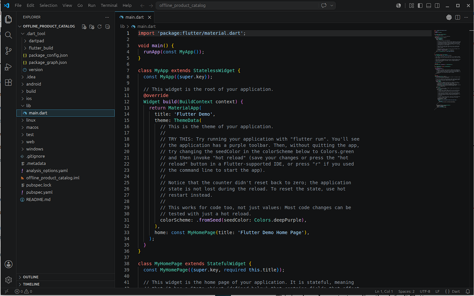Open the File menu
Image resolution: width=474 pixels, height=296 pixels.
point(18,5)
